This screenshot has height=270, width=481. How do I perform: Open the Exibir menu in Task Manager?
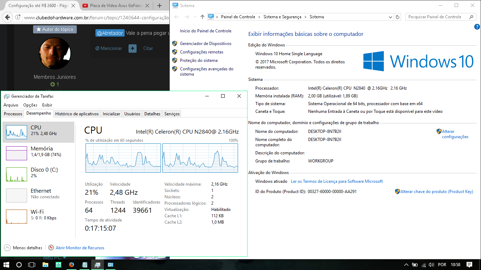[47, 105]
